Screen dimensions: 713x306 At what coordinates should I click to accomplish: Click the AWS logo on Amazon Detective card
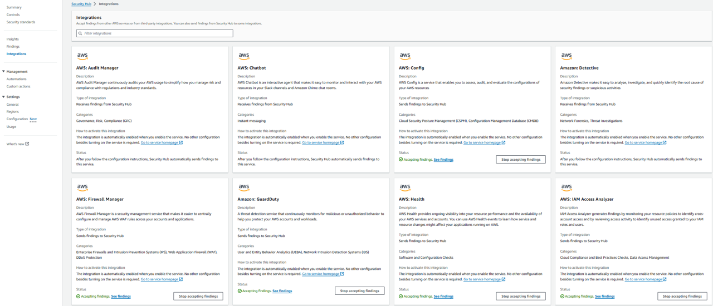tap(566, 56)
